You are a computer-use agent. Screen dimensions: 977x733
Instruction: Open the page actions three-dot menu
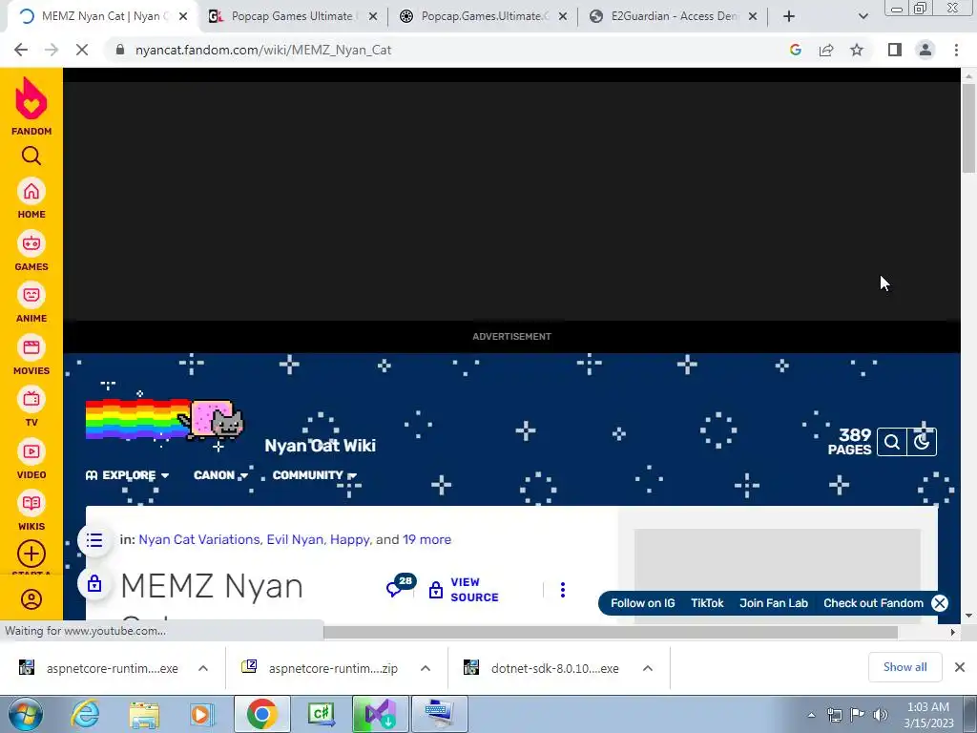(x=563, y=590)
